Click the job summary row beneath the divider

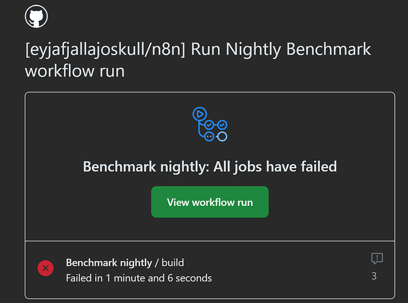[x=209, y=270]
